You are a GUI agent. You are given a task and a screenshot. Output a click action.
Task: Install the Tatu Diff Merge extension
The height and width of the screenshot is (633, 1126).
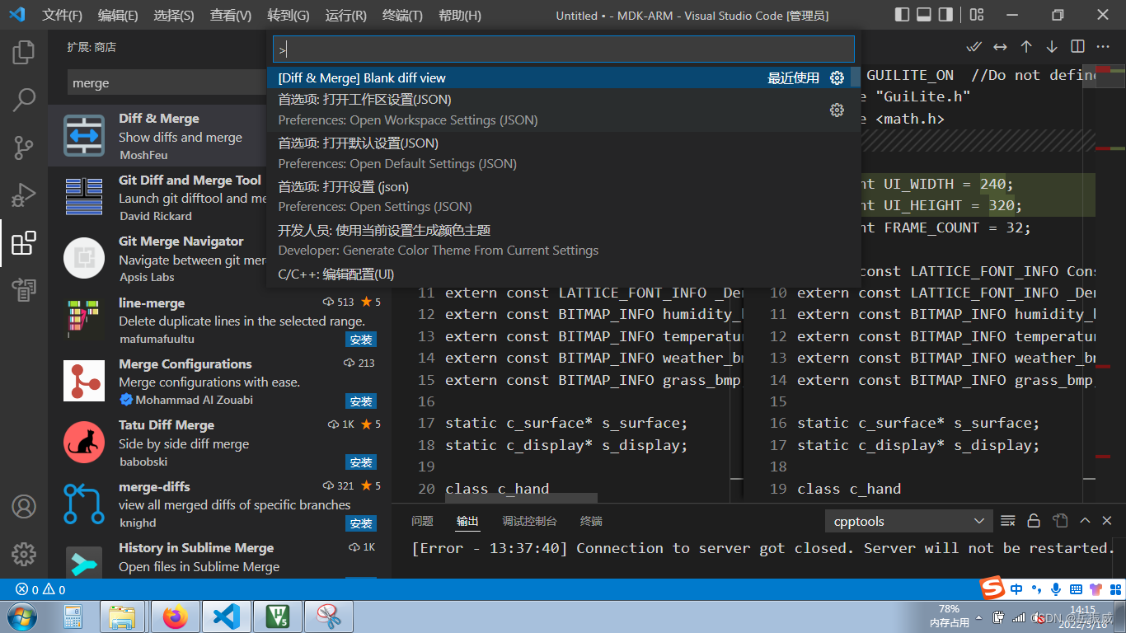click(361, 462)
